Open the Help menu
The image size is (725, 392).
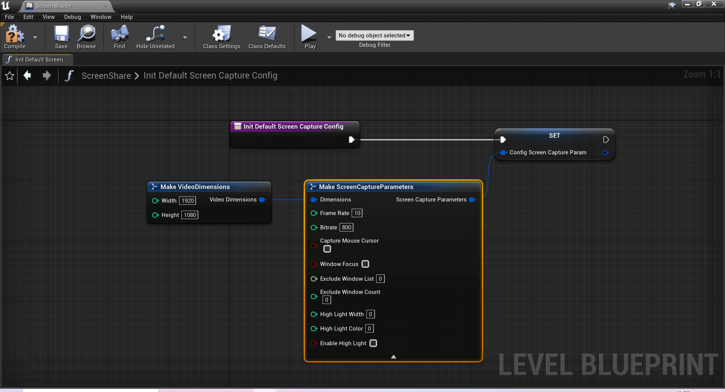(126, 17)
